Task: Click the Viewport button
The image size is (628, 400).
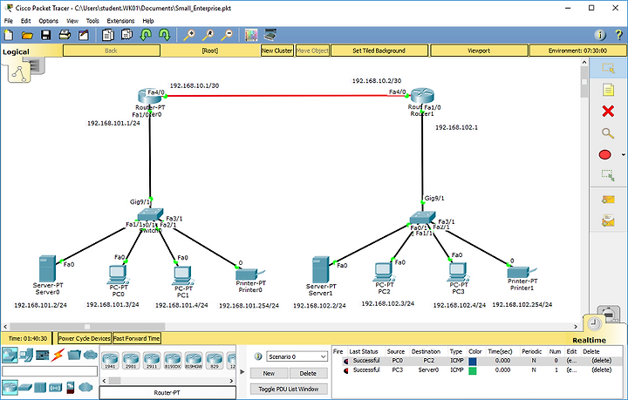Action: [x=479, y=51]
